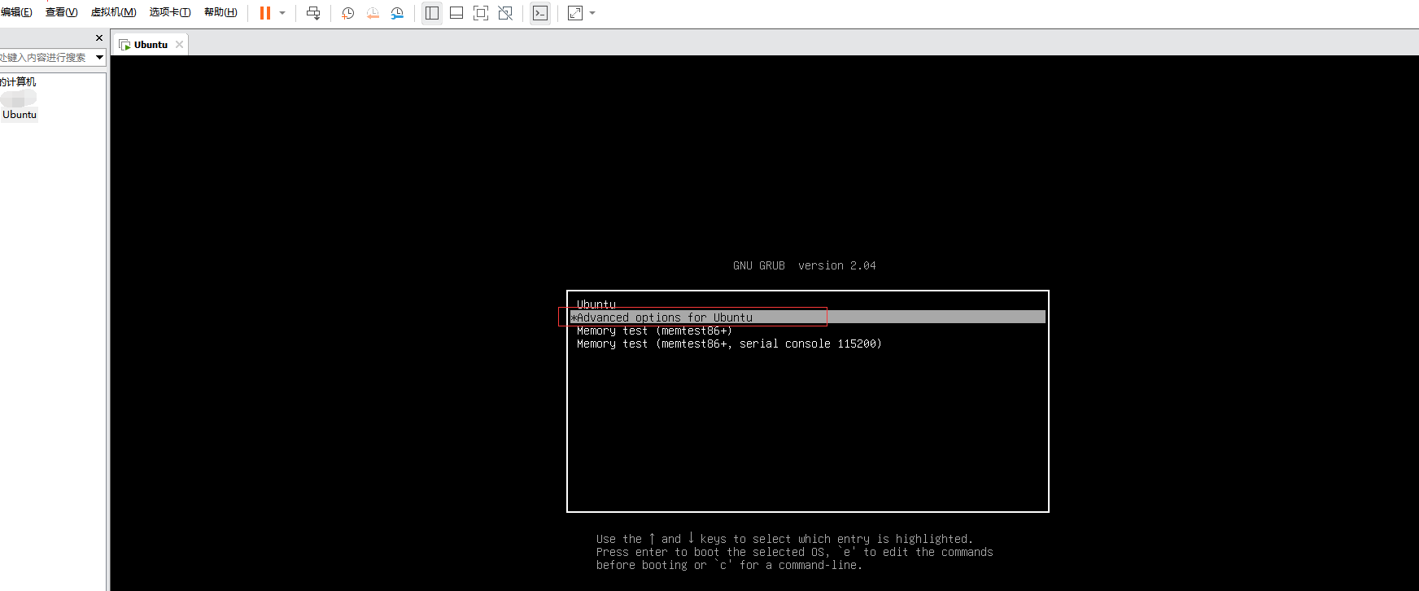The height and width of the screenshot is (591, 1419).
Task: Open the stretch display dropdown arrow
Action: (x=592, y=13)
